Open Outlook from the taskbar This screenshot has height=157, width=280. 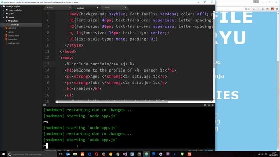[68, 154]
